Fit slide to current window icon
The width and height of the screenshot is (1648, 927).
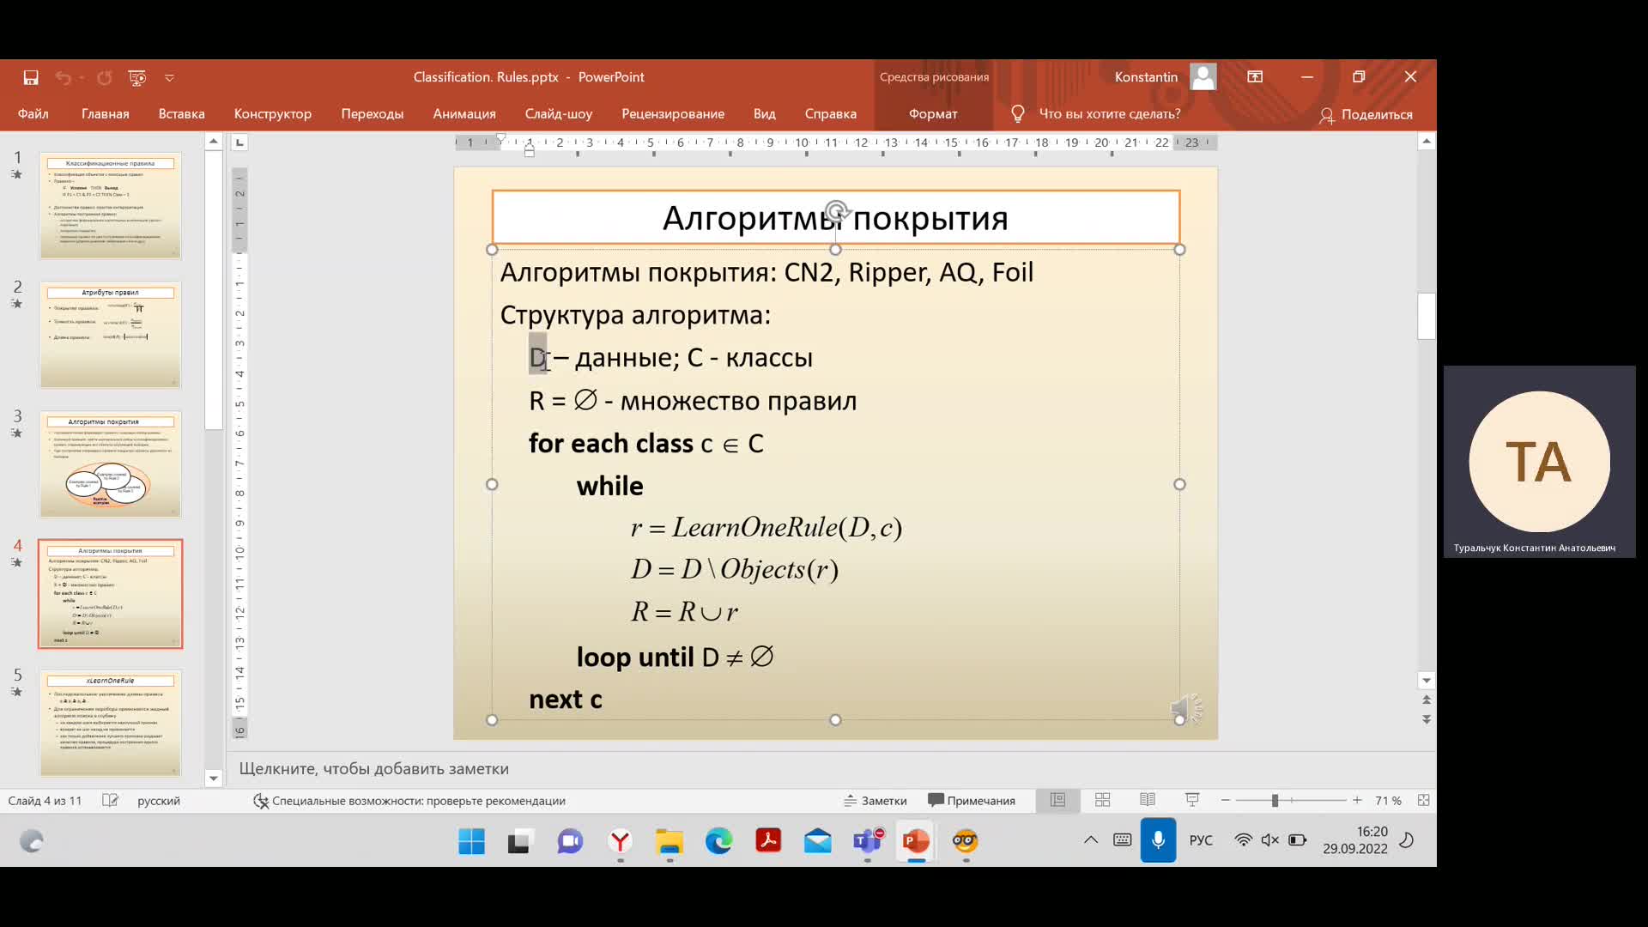[1424, 800]
